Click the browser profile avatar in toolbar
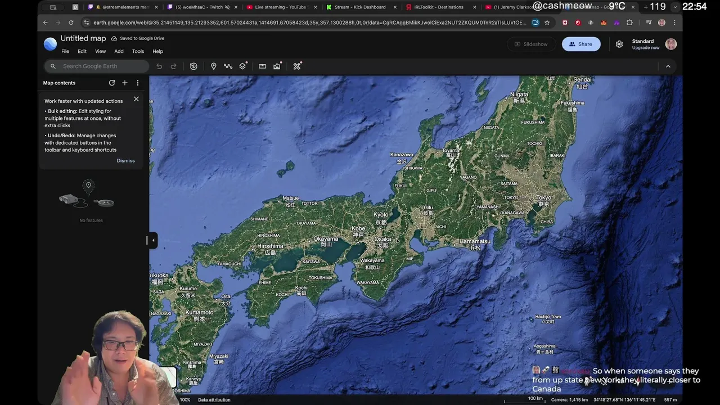 pyautogui.click(x=661, y=22)
